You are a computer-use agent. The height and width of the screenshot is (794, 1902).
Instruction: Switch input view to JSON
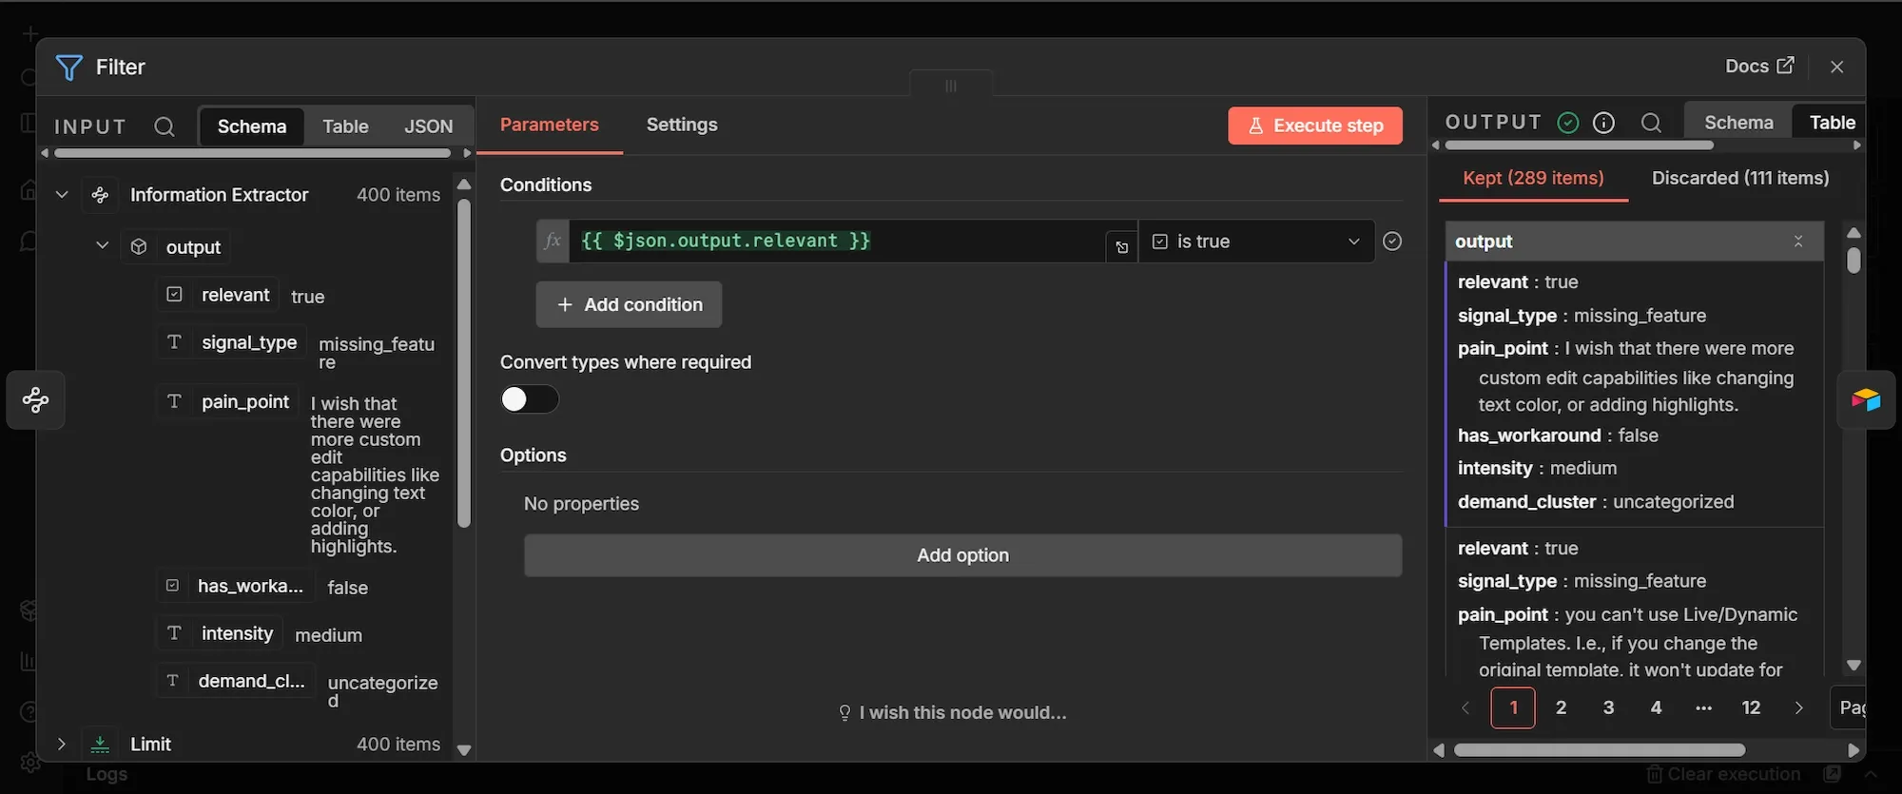[x=429, y=126]
